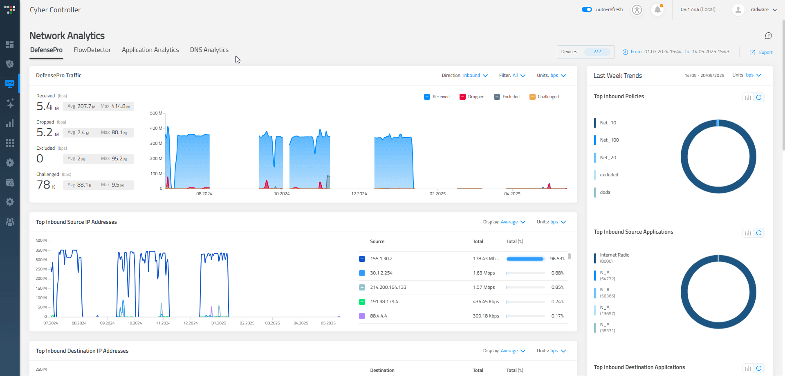Show Top Inbound Source Applications bar chart
The width and height of the screenshot is (785, 376).
point(748,233)
